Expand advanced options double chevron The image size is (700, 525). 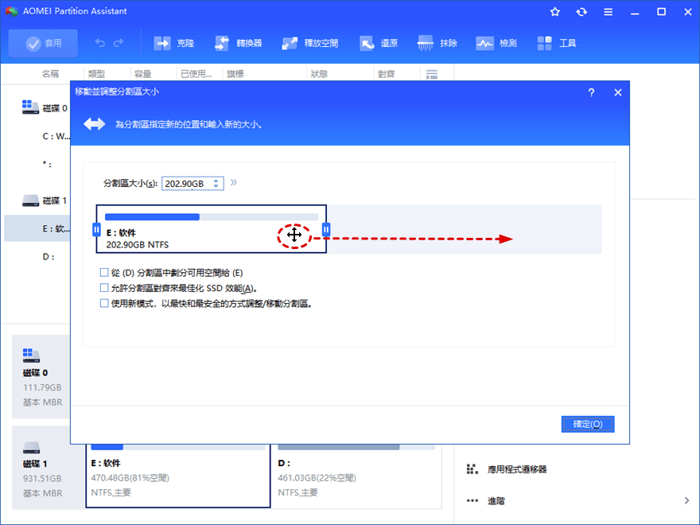click(234, 182)
